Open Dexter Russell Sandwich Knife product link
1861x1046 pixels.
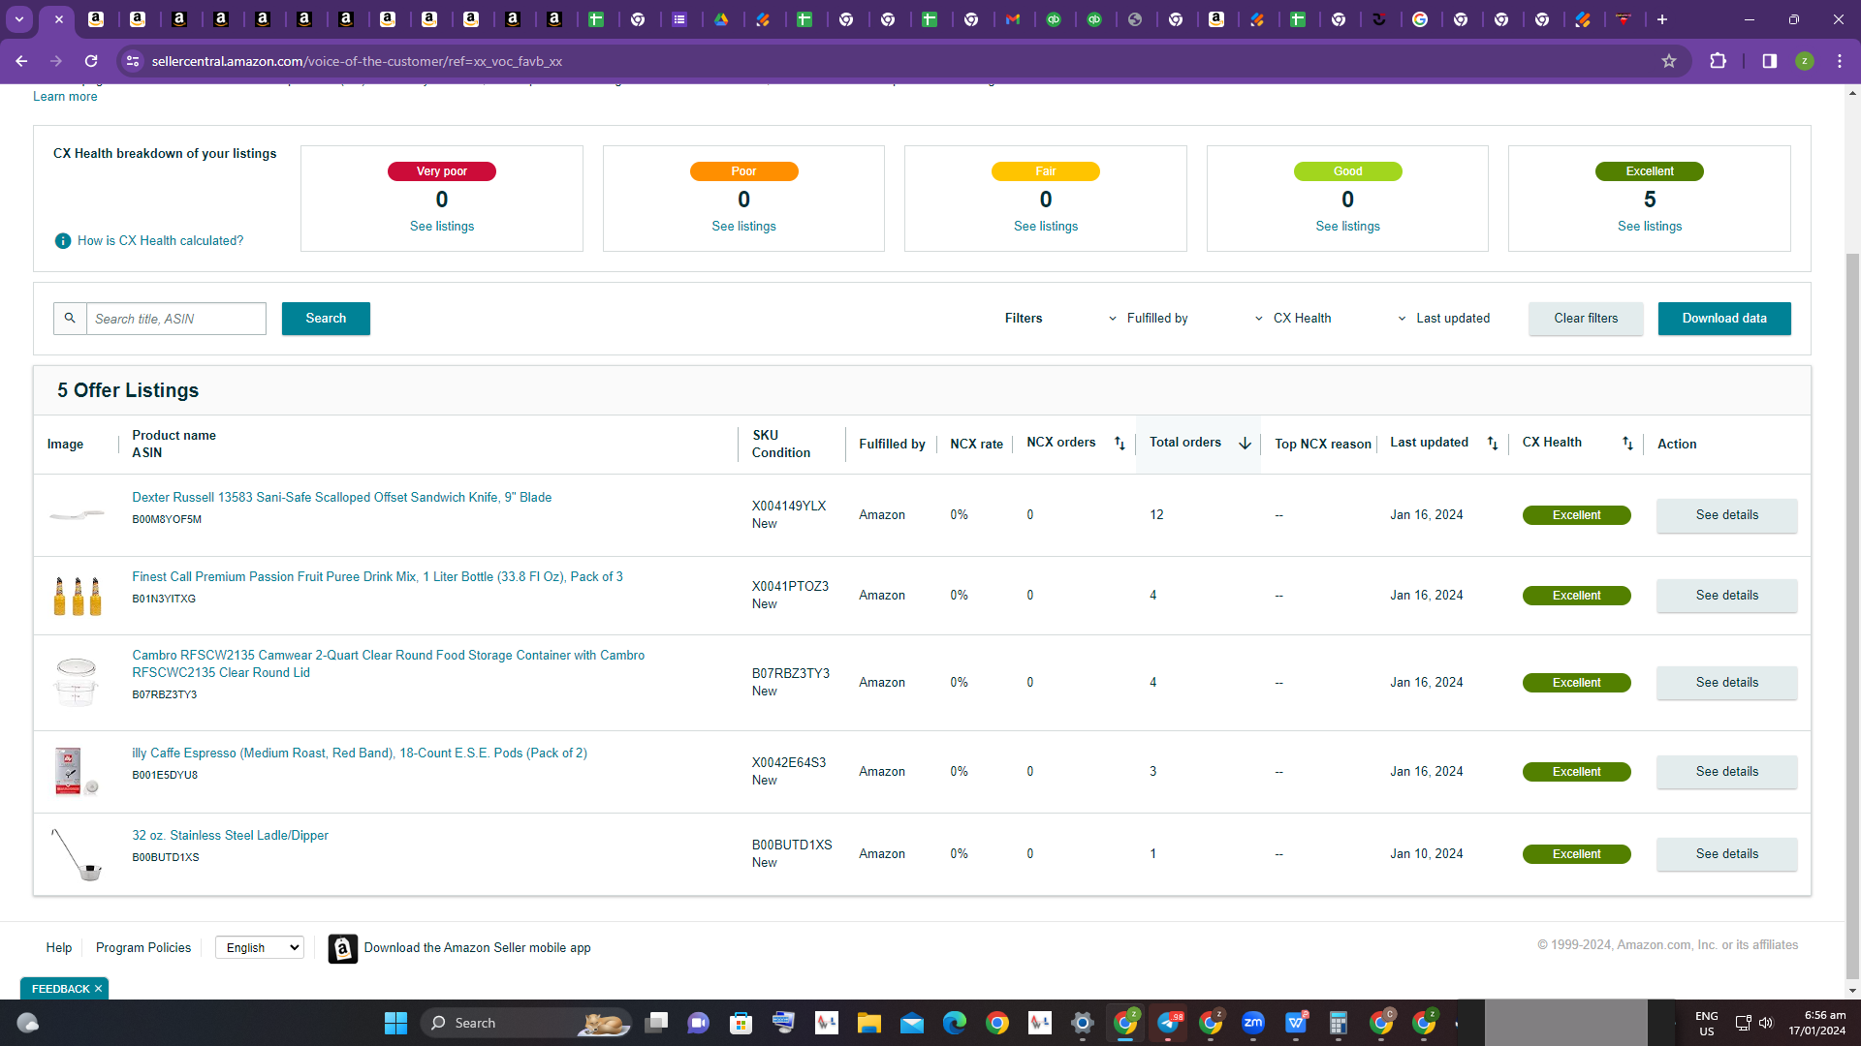tap(342, 498)
